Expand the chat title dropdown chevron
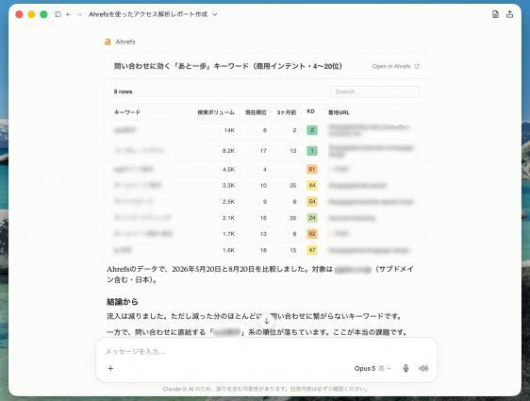530x401 pixels. point(215,14)
